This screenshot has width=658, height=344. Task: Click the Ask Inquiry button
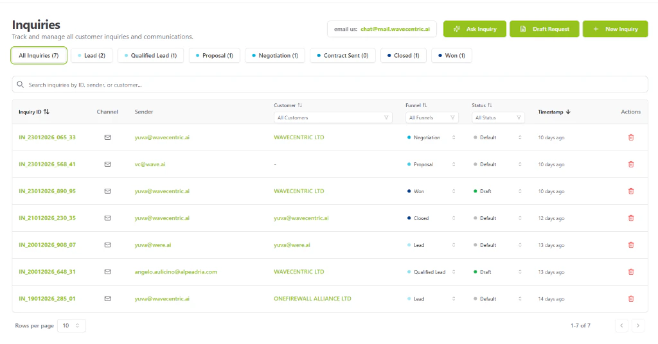475,29
